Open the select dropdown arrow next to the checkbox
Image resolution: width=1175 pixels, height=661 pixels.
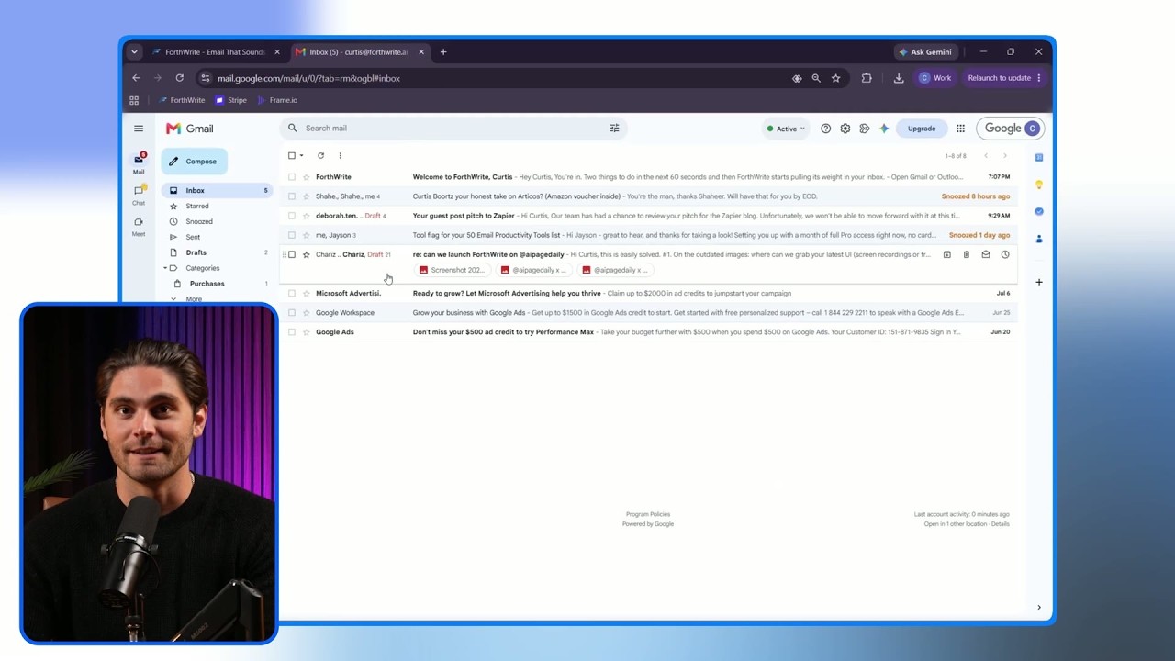(x=301, y=155)
